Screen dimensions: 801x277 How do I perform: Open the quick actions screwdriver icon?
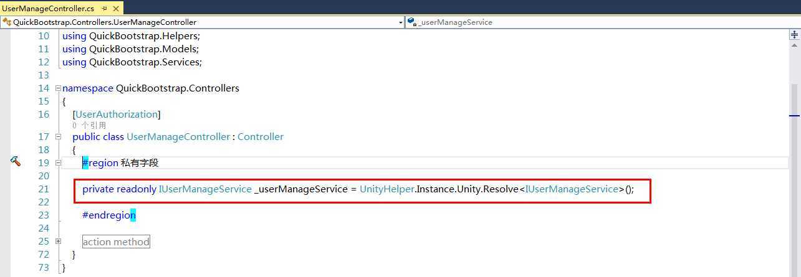[x=16, y=162]
